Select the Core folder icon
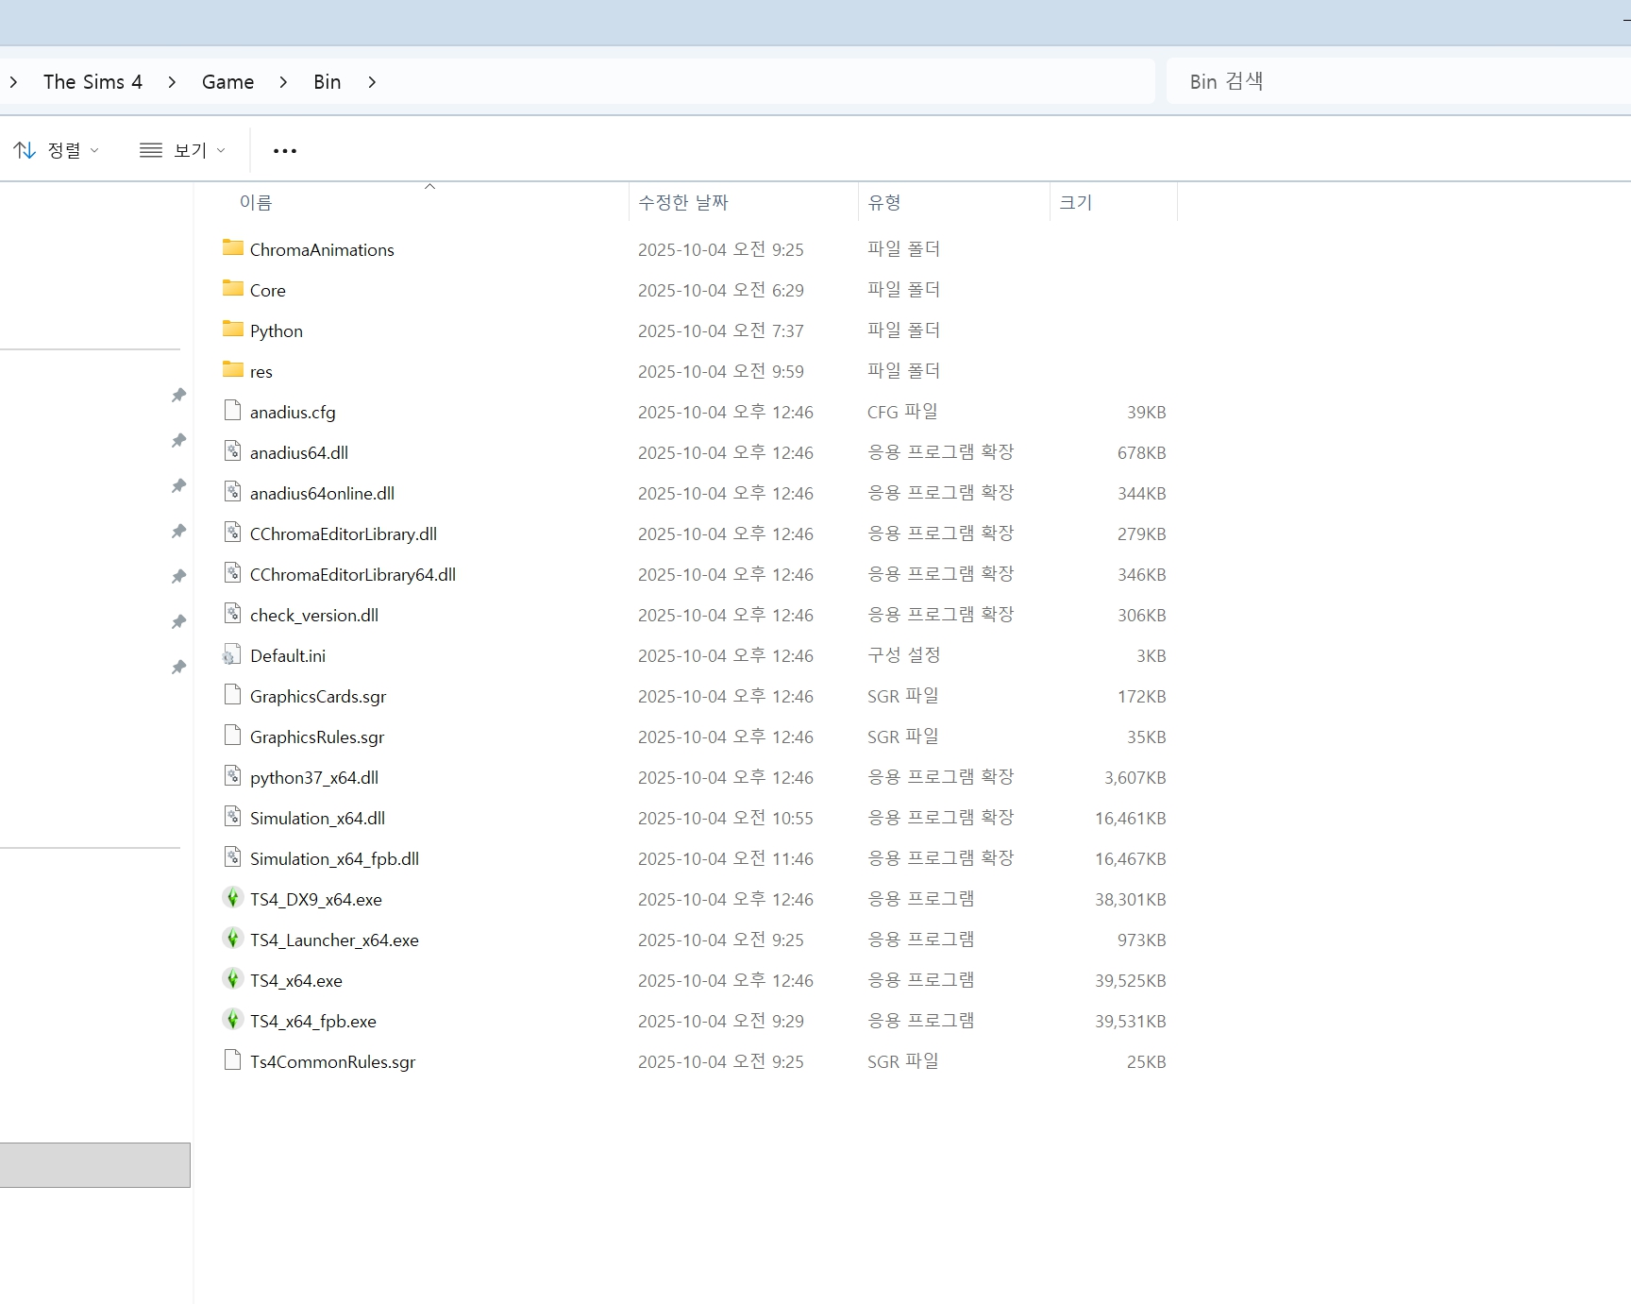 pyautogui.click(x=232, y=289)
